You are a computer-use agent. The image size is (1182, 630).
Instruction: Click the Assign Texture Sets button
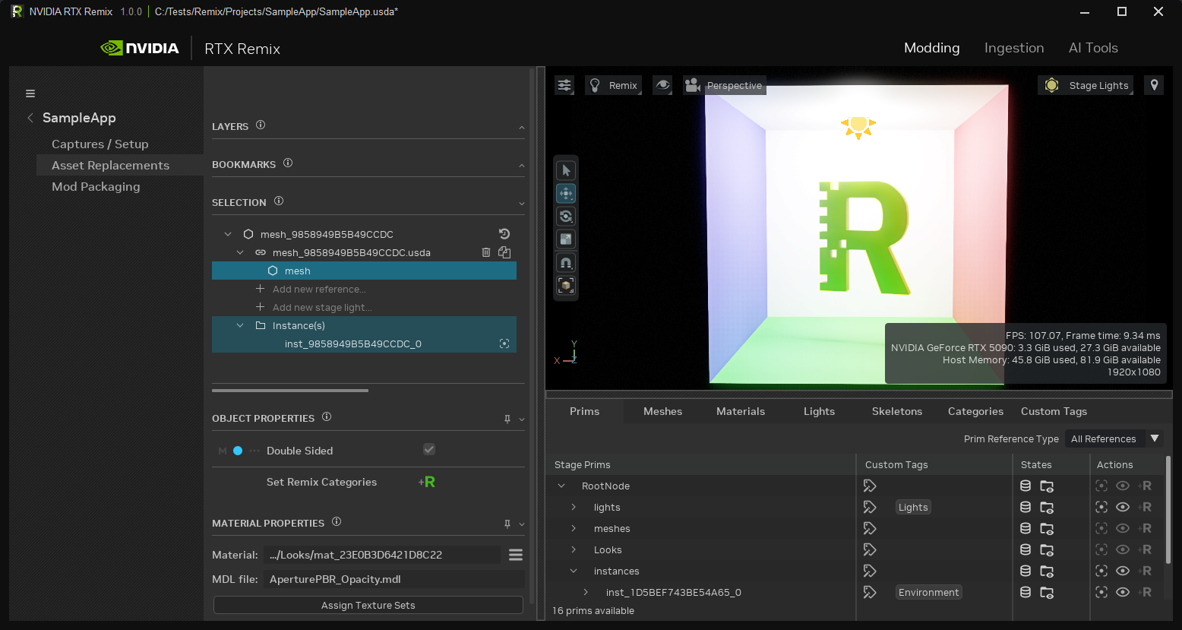[x=368, y=605]
